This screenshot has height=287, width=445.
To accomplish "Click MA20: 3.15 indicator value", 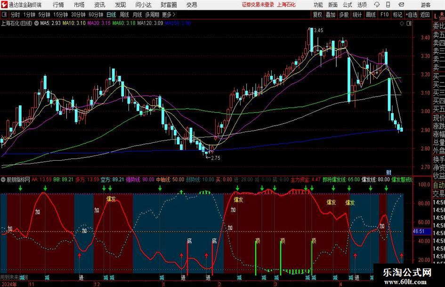I will (99, 23).
